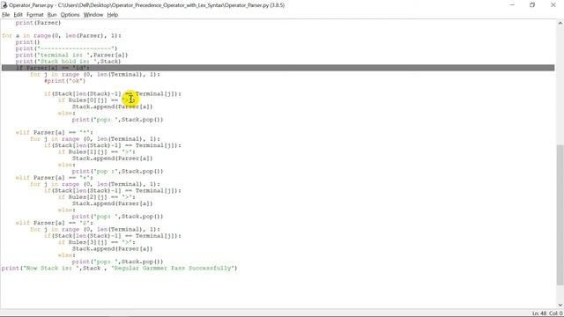Viewport: 564px width, 317px height.
Task: Click the line 'elif Parser[a] == "+":'
Action: [x=55, y=178]
